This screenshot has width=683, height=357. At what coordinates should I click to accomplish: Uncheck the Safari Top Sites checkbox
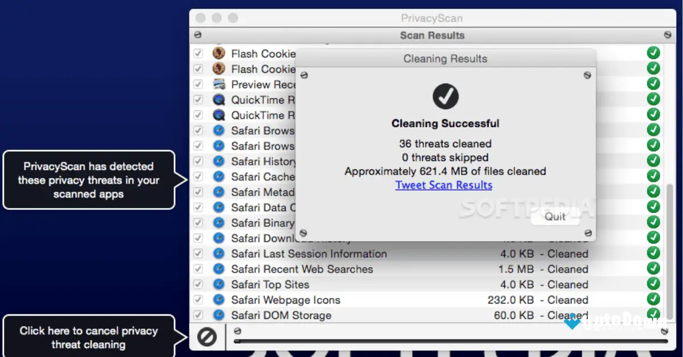[198, 284]
